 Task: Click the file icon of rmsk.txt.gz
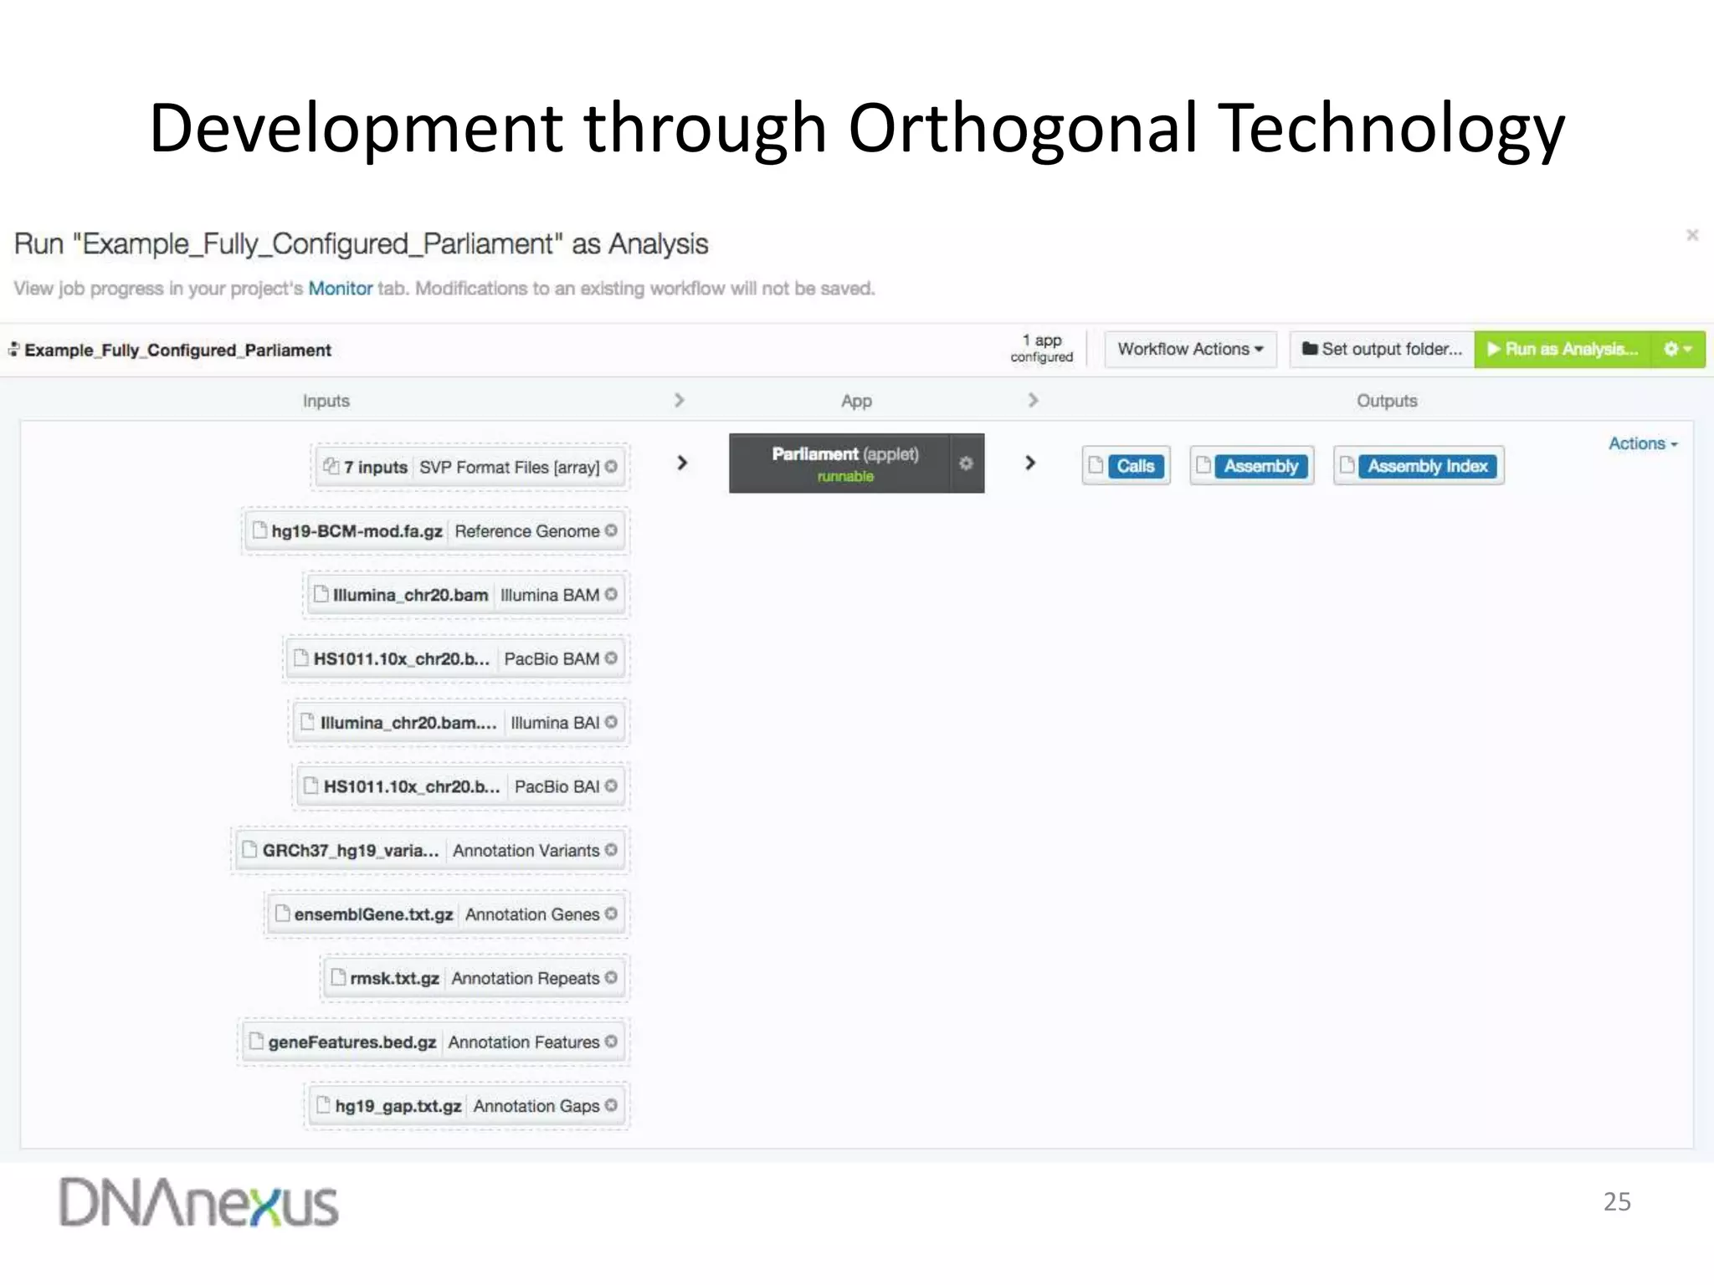[338, 977]
